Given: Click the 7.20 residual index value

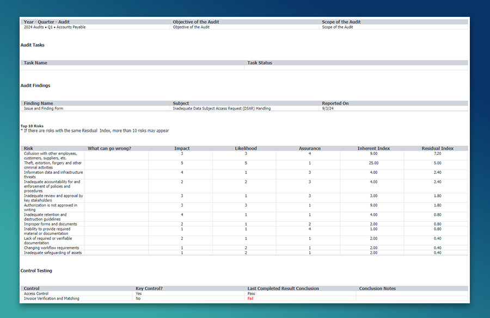Looking at the screenshot, I should click(438, 153).
